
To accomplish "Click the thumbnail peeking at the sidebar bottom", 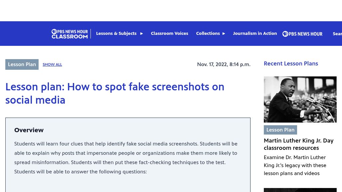I will tap(300, 190).
